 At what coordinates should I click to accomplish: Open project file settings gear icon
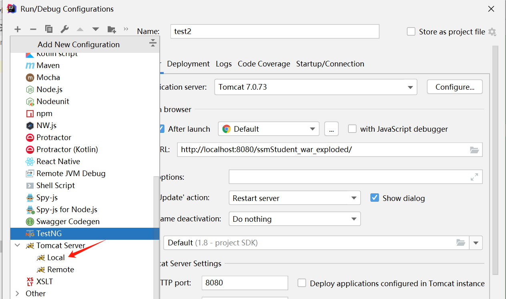(492, 32)
